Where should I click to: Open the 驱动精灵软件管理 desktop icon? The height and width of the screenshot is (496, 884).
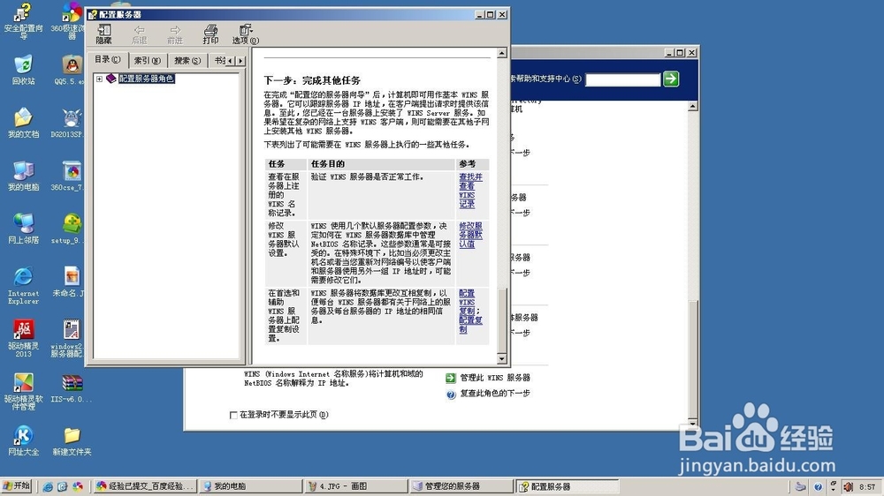point(23,391)
